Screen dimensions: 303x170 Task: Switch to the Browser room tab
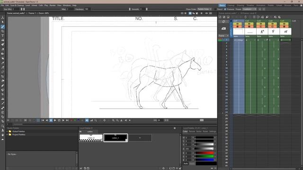287,5
